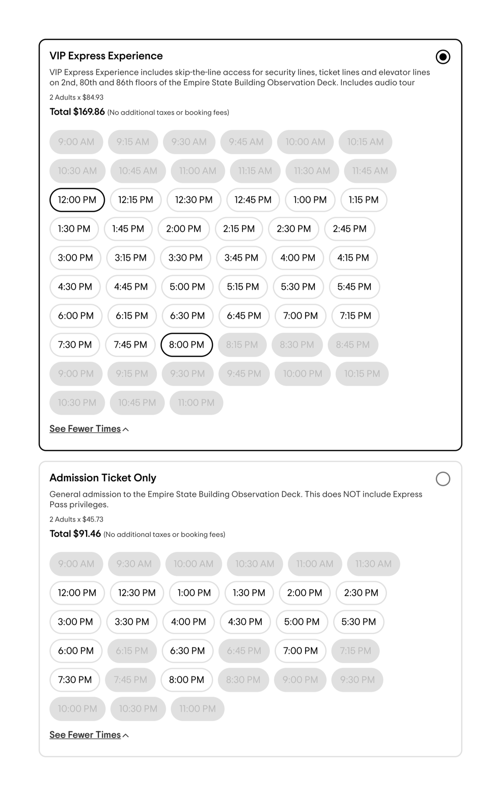Select the 4:30 PM admission time slot
The width and height of the screenshot is (501, 796).
(245, 622)
